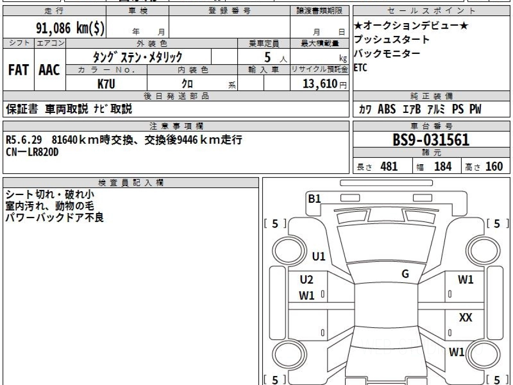Screen dimensions: 513x385
Task: Click the 検査員記入欄 header
Action: tap(131, 182)
